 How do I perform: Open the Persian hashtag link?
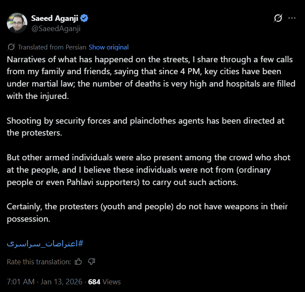coord(45,244)
